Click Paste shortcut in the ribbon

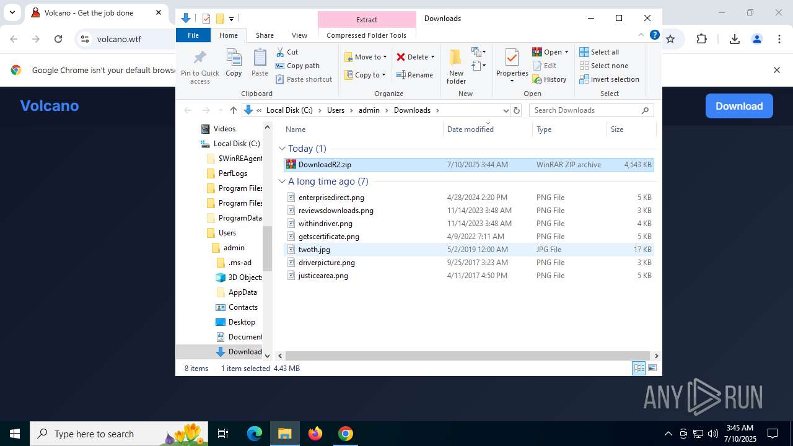coord(304,79)
